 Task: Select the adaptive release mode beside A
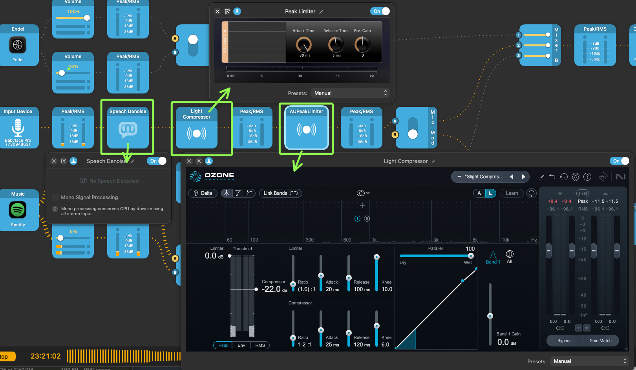pyautogui.click(x=491, y=193)
